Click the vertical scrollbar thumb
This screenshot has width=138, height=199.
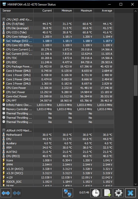135,81
